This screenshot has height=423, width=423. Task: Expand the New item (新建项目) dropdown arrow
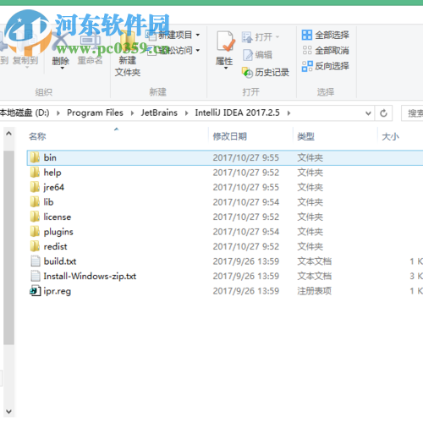pos(198,35)
